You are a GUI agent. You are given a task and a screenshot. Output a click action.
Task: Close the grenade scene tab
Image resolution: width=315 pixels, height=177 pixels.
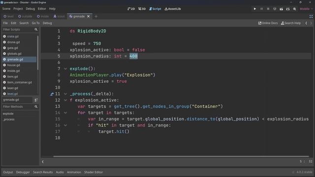point(89,16)
